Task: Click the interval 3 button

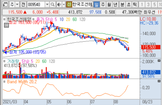Action: pyautogui.click(x=148, y=4)
